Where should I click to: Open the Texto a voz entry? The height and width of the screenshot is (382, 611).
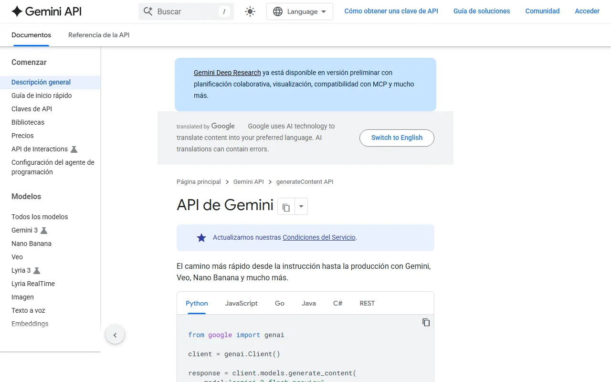coord(28,310)
